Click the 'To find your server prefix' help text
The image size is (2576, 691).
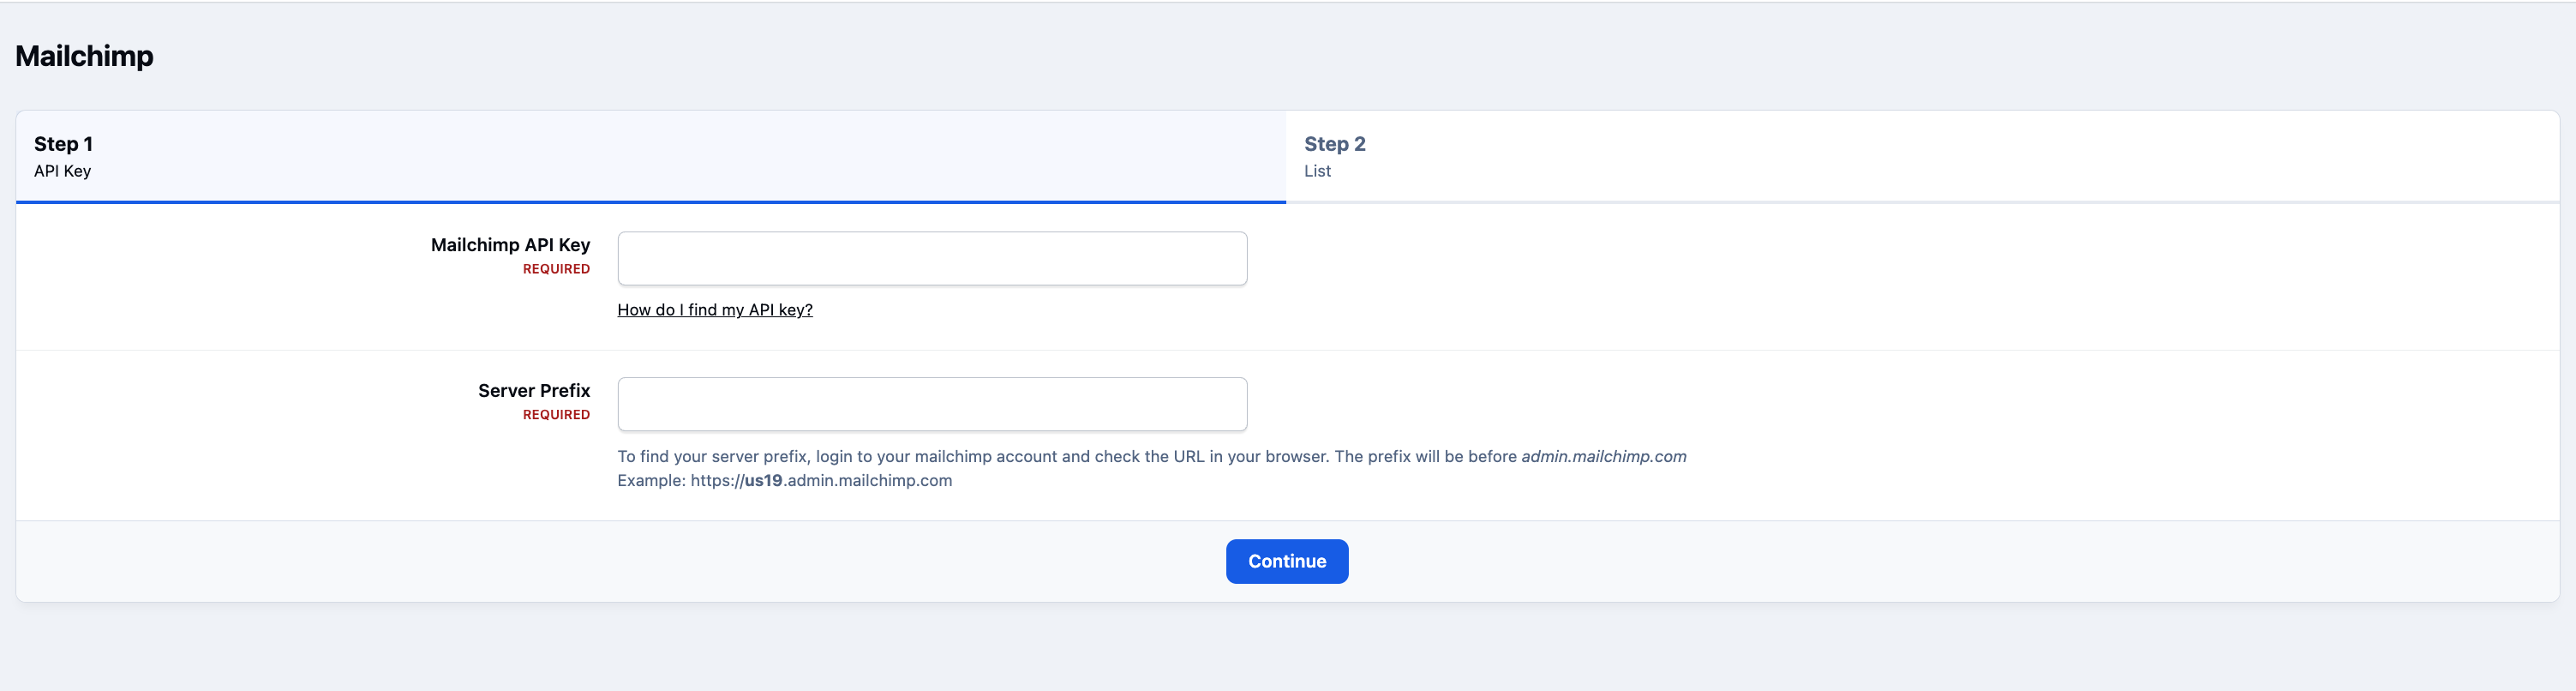click(1152, 456)
